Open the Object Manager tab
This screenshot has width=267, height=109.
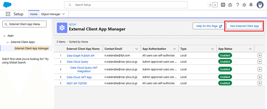51,14
